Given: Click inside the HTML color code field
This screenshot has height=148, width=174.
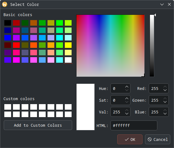Looking at the screenshot, I should [134, 125].
